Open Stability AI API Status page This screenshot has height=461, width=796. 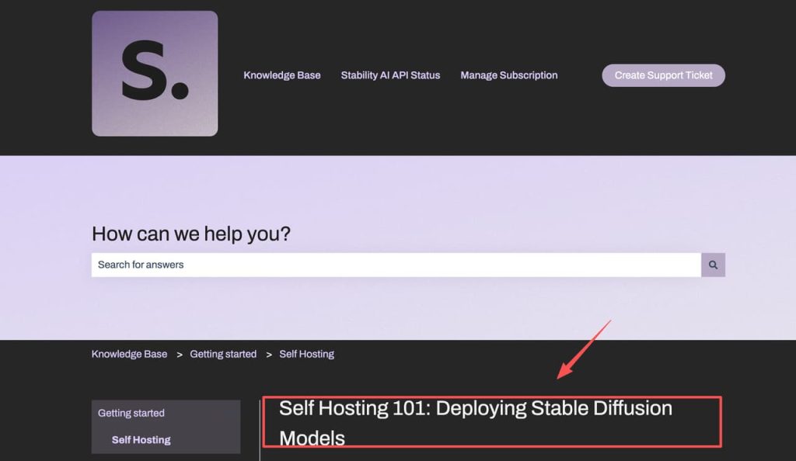[390, 75]
